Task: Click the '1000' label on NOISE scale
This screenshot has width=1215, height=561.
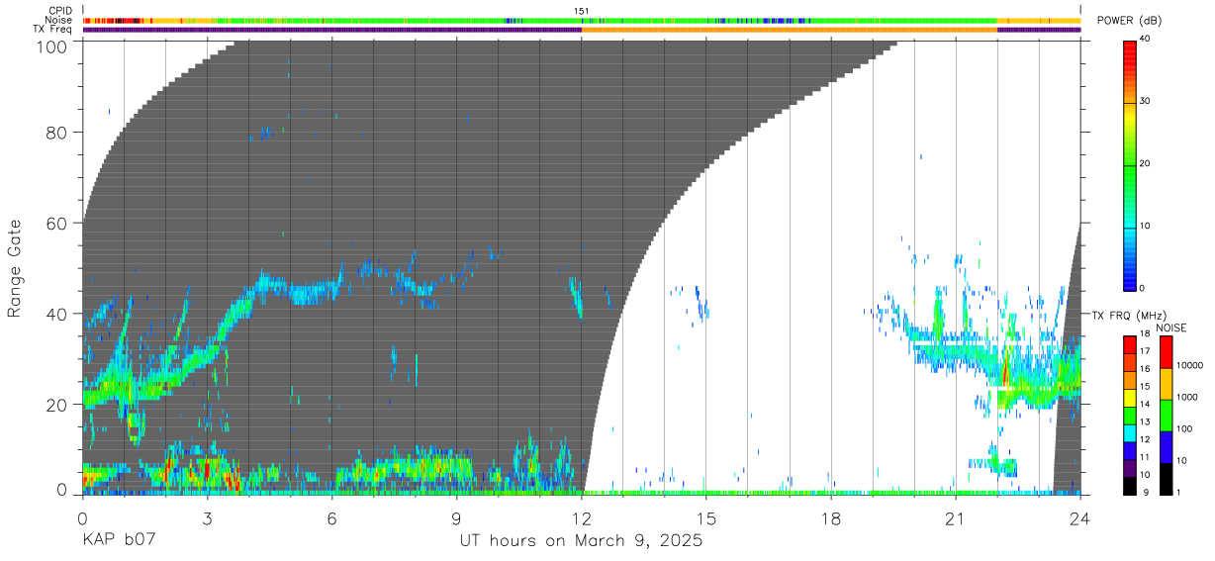Action: pyautogui.click(x=1186, y=397)
